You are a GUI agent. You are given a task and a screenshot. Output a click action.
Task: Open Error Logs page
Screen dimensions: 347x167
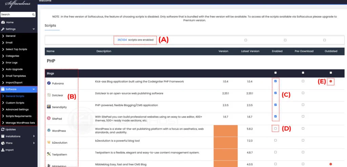coord(12,62)
